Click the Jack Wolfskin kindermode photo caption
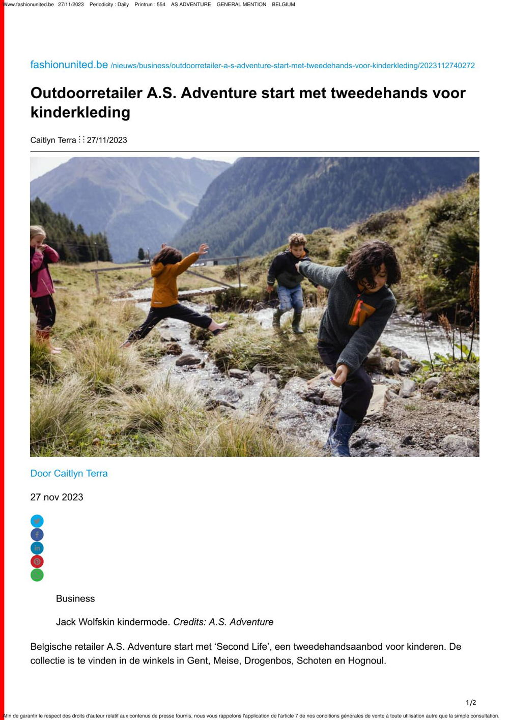The image size is (509, 720). [x=165, y=622]
